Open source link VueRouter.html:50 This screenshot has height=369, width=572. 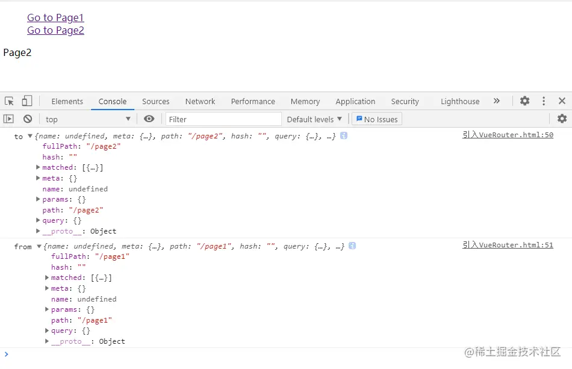click(508, 135)
